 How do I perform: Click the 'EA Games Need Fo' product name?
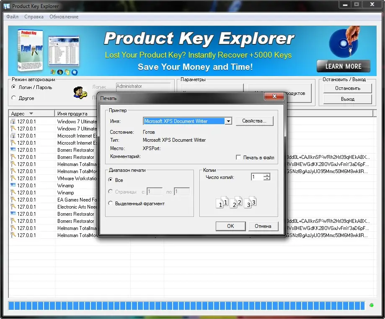pos(77,199)
